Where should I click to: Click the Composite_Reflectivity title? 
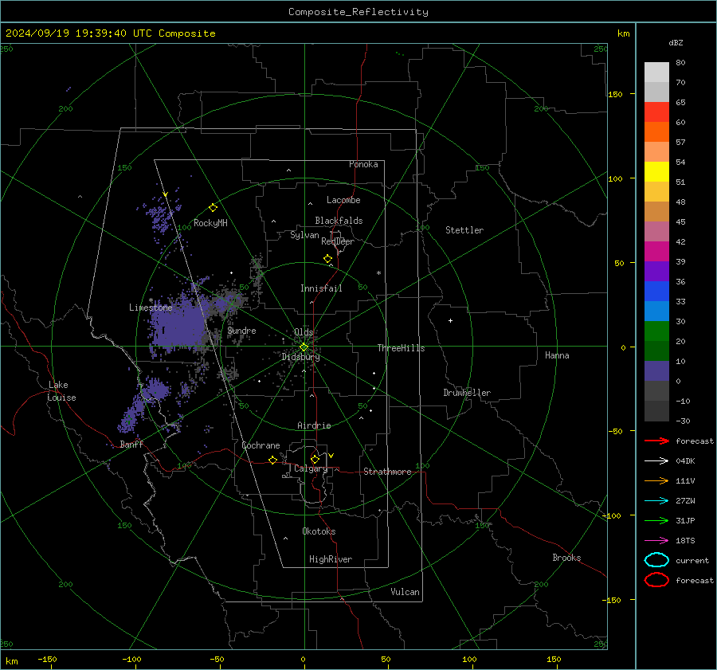pos(358,12)
